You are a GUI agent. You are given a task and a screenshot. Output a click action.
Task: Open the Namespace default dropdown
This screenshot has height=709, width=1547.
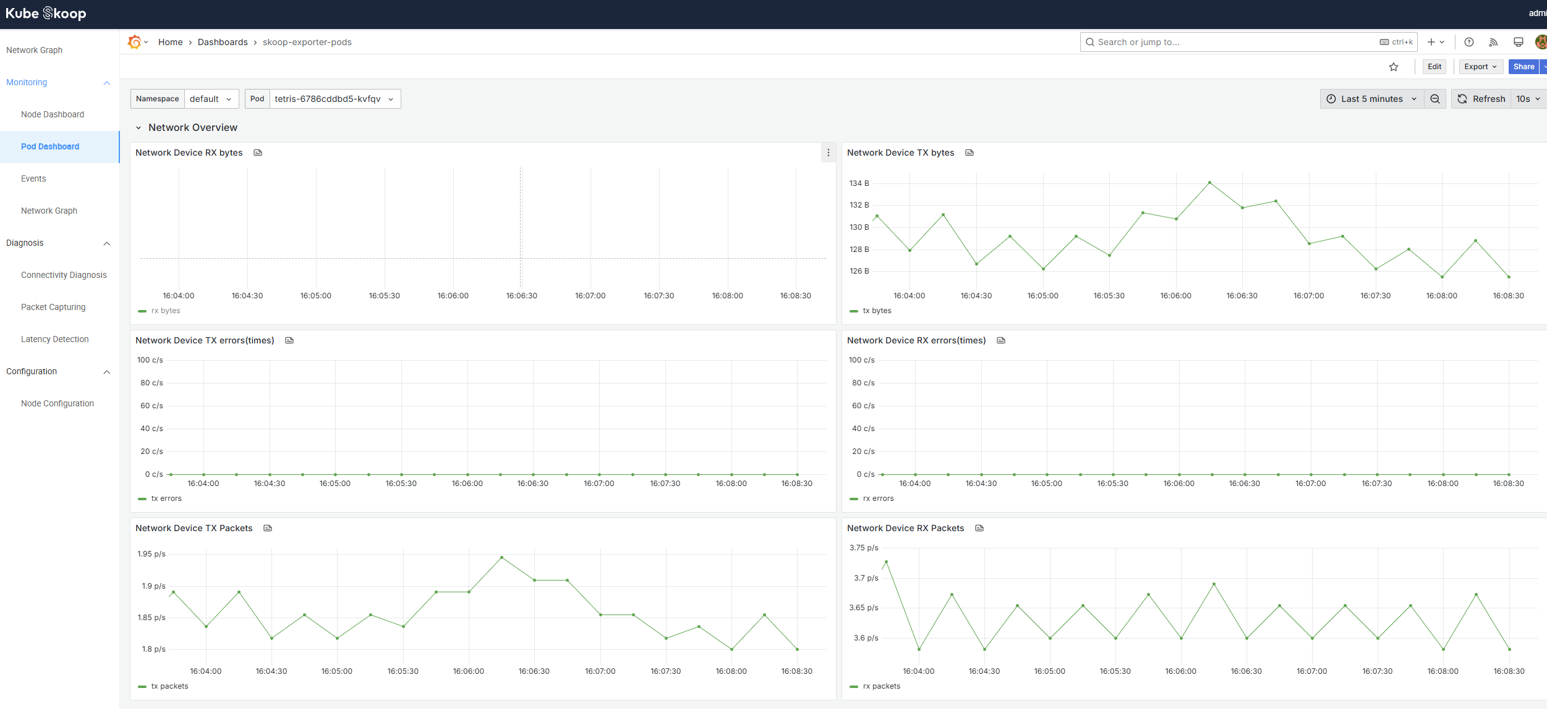(211, 99)
